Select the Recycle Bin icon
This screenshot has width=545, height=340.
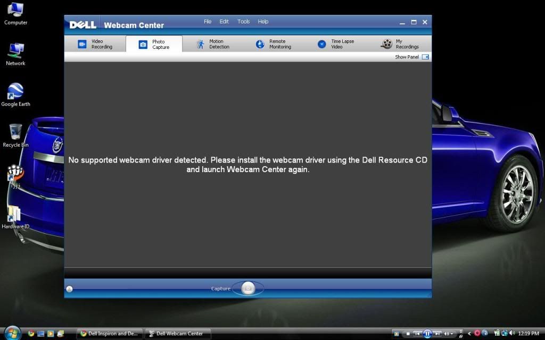(x=15, y=135)
